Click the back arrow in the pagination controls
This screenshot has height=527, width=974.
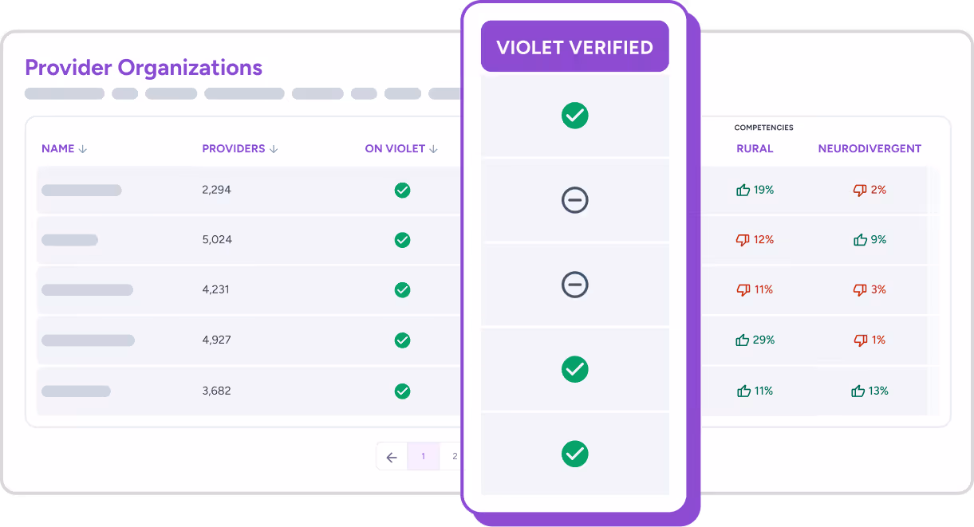pos(391,455)
